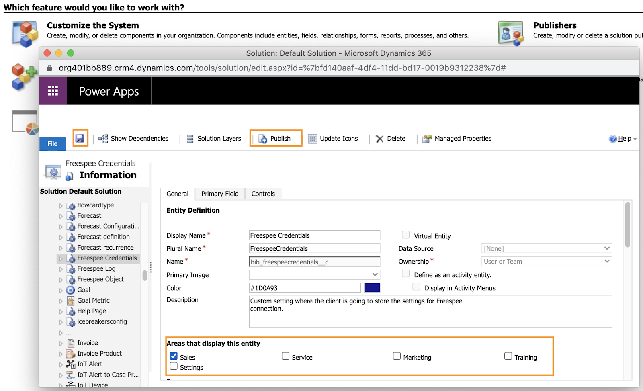Click the Publishers icon in background window
Screen dimensions: 643x391
pyautogui.click(x=511, y=33)
